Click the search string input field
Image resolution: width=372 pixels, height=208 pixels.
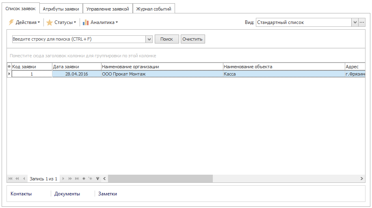(79, 39)
